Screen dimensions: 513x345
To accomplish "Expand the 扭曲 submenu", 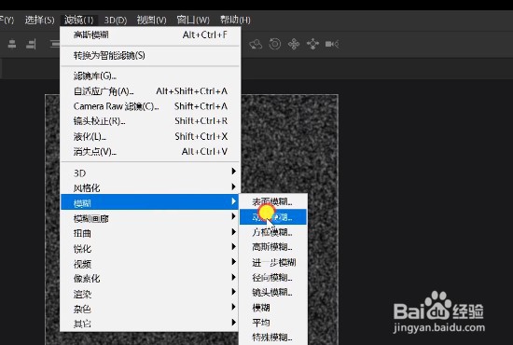I will coord(150,233).
